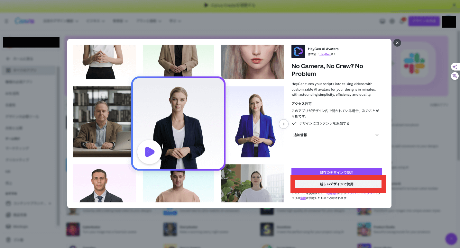This screenshot has height=248, width=460.
Task: Open the HeyGen creator link
Action: [325, 54]
